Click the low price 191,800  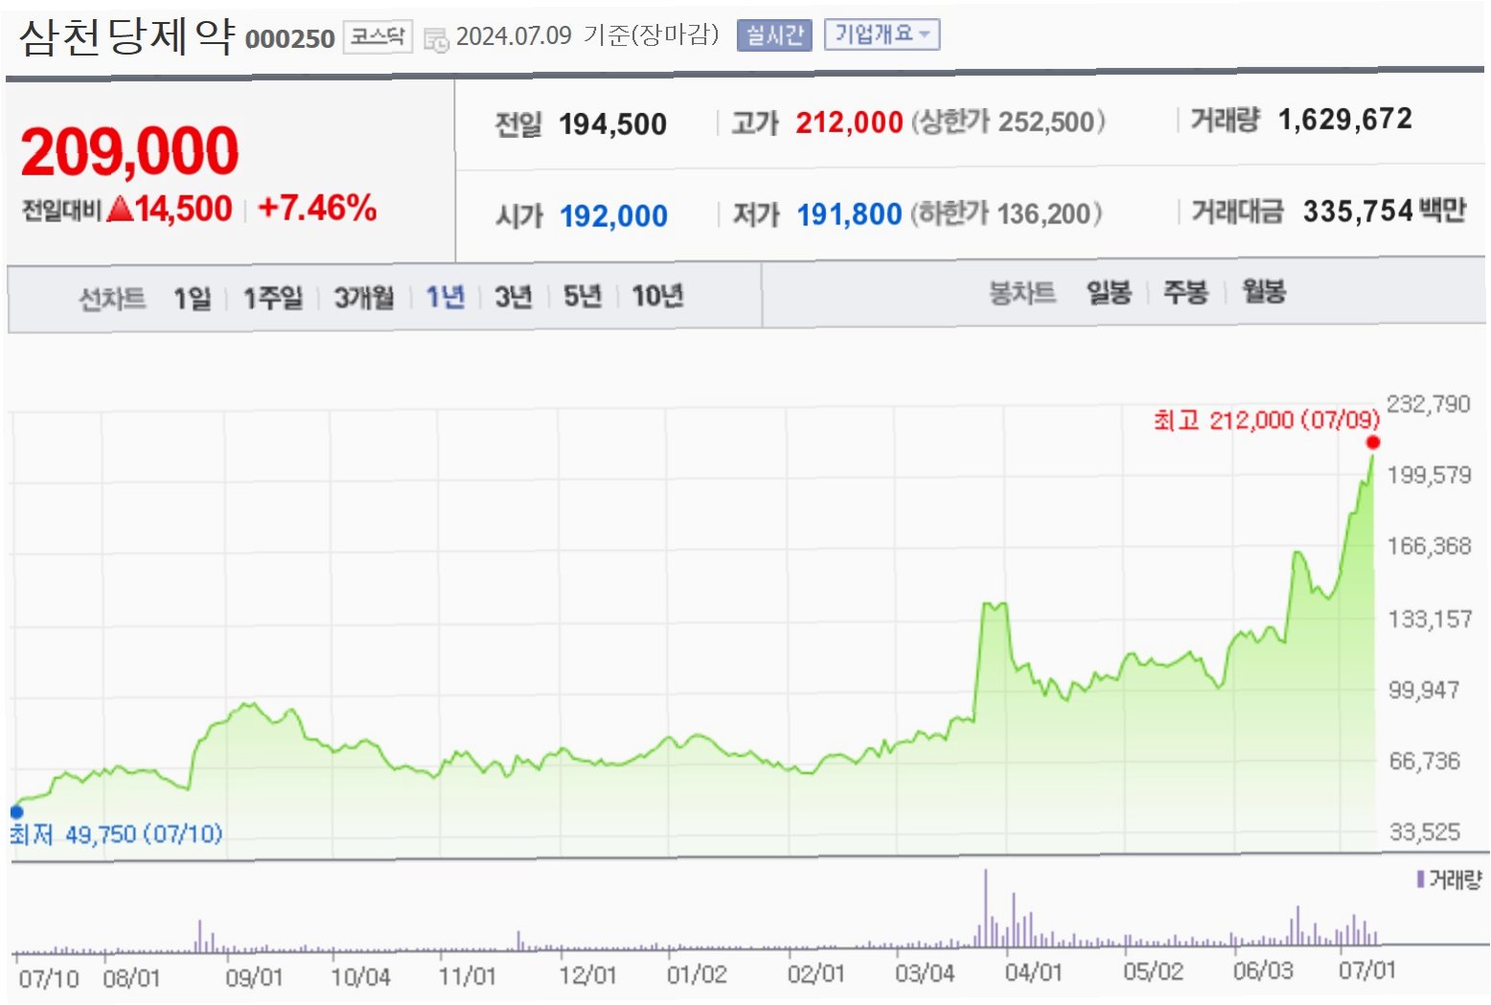point(849,215)
